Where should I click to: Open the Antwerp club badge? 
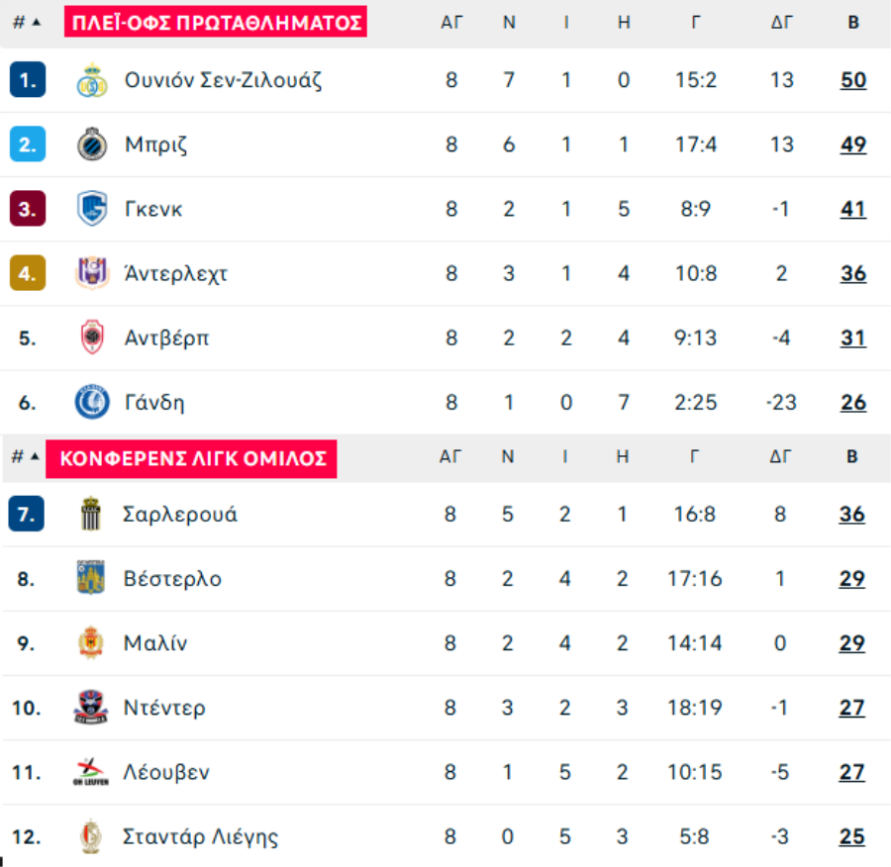click(x=91, y=337)
